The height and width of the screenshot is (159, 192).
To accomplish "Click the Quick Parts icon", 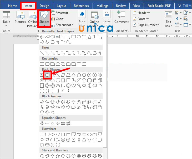I will [177, 13].
